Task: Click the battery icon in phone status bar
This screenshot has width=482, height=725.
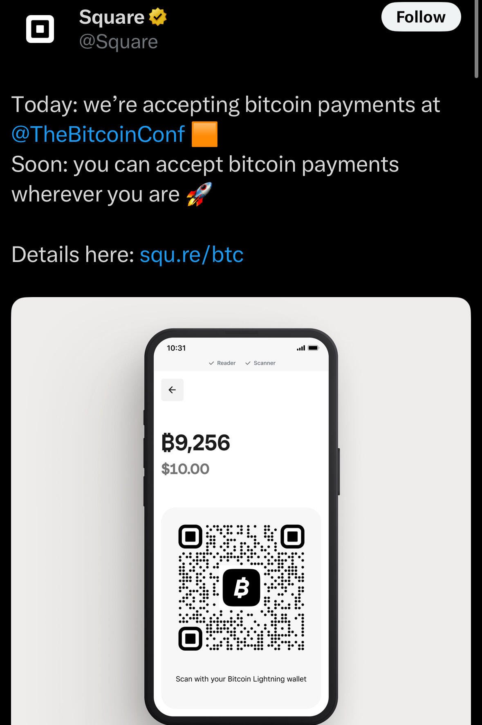Action: point(313,348)
